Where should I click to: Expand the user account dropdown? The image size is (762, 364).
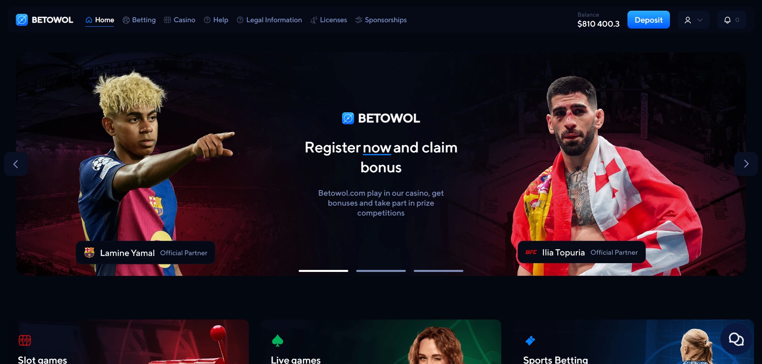coord(693,20)
